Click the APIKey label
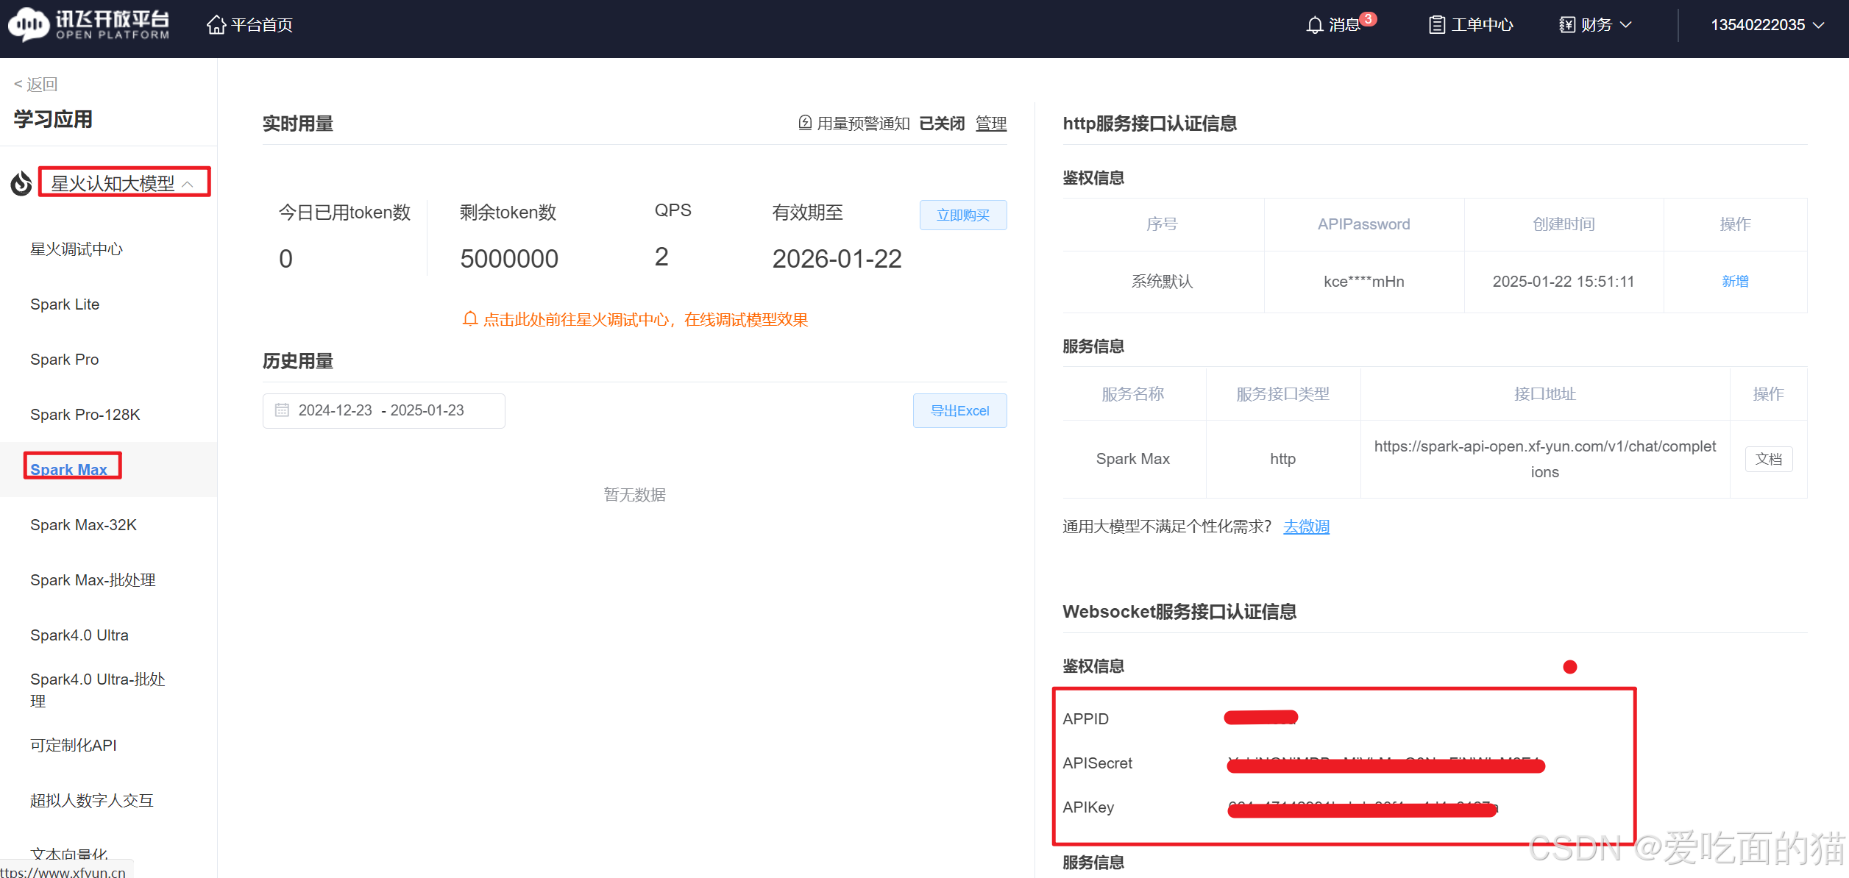1849x878 pixels. (x=1088, y=807)
